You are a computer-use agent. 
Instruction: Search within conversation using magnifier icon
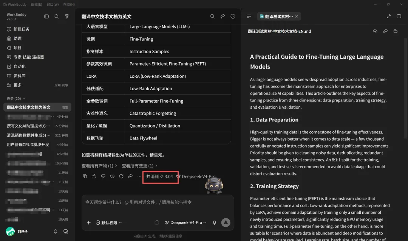212,16
